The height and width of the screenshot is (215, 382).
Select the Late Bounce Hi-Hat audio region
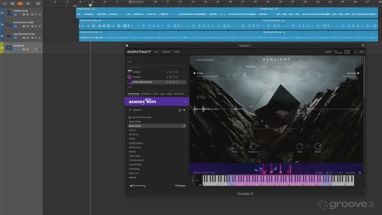[228, 36]
